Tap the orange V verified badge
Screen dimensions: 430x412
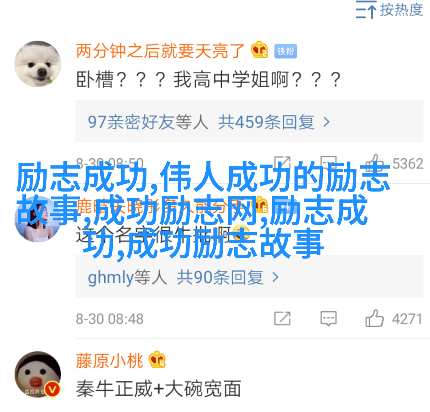(52, 389)
